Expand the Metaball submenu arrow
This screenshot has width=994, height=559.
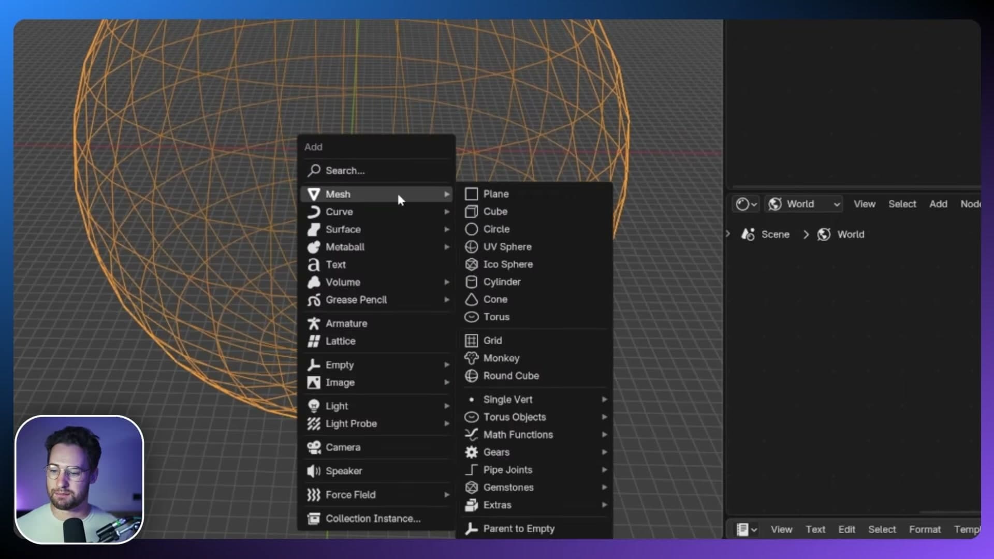(x=447, y=247)
